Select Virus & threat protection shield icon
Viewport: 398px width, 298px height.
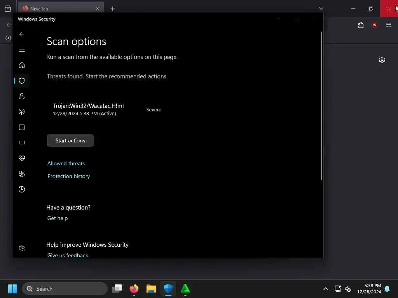coord(22,81)
